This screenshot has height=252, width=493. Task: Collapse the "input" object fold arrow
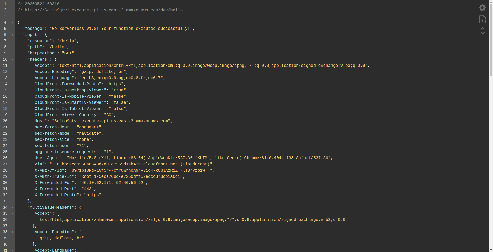pos(12,35)
